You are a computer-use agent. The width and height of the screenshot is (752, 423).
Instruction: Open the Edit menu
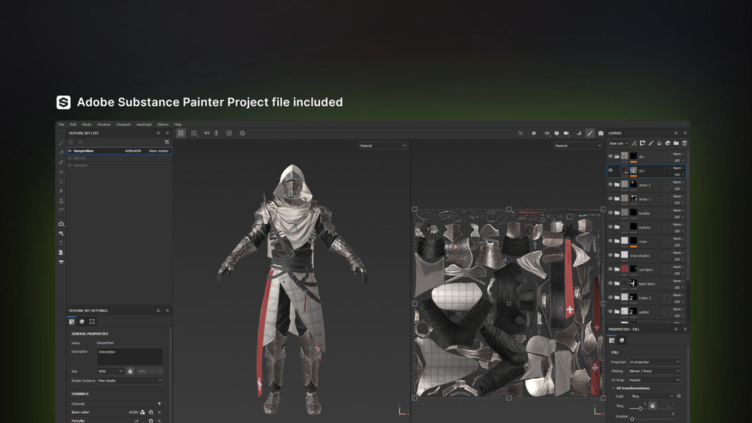tap(73, 124)
